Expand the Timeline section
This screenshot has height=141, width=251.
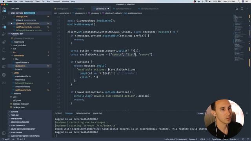click(15, 115)
